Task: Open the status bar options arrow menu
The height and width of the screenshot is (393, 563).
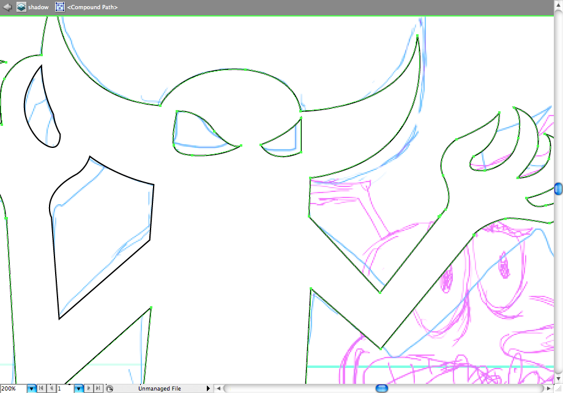Action: 208,388
